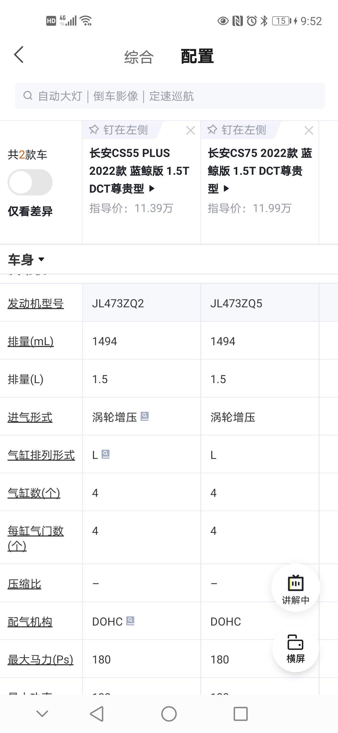The image size is (338, 733).
Task: Open CS55 PLUS model selector arrow
Action: coord(152,188)
